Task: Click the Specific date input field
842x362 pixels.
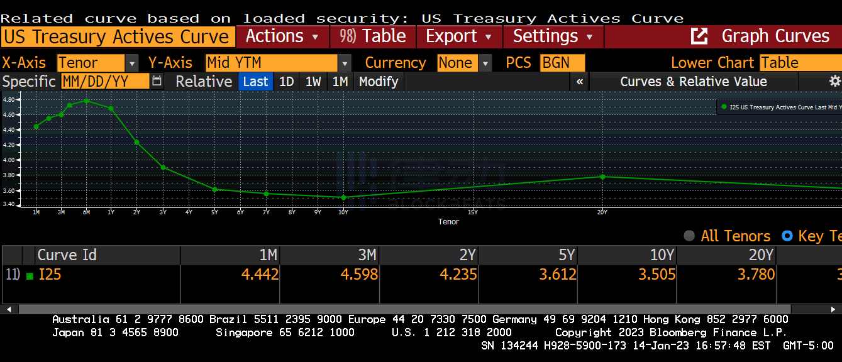Action: [105, 82]
